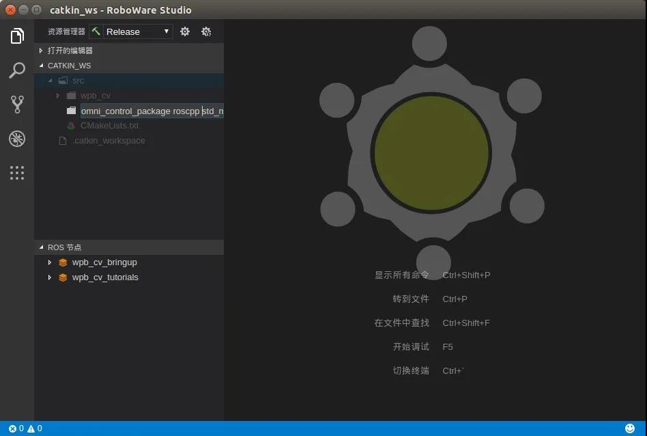Click the wpb_cv_bringup package icon

pyautogui.click(x=63, y=262)
